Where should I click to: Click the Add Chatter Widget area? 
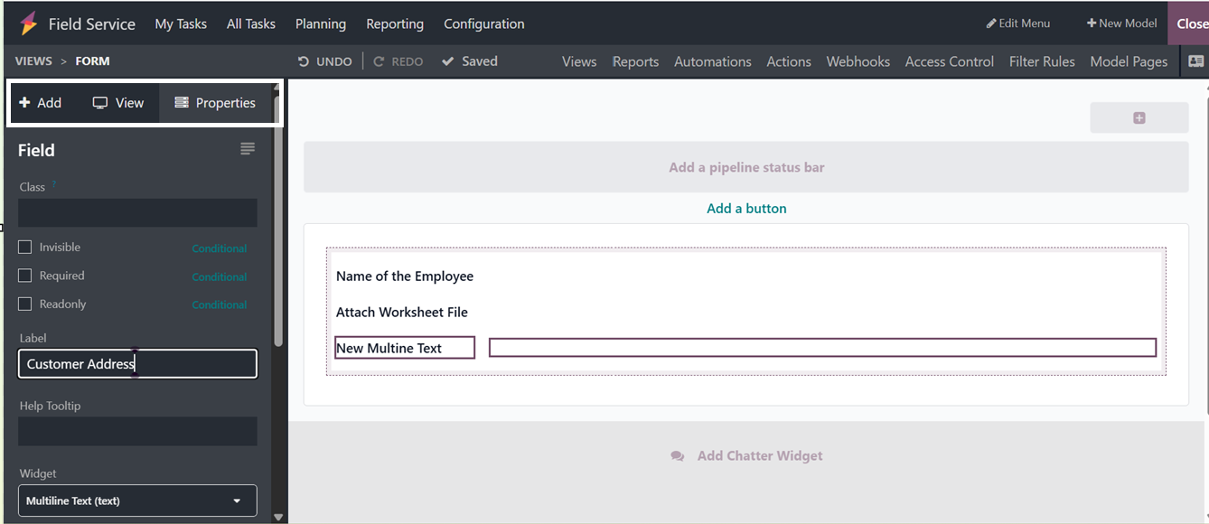pyautogui.click(x=746, y=456)
